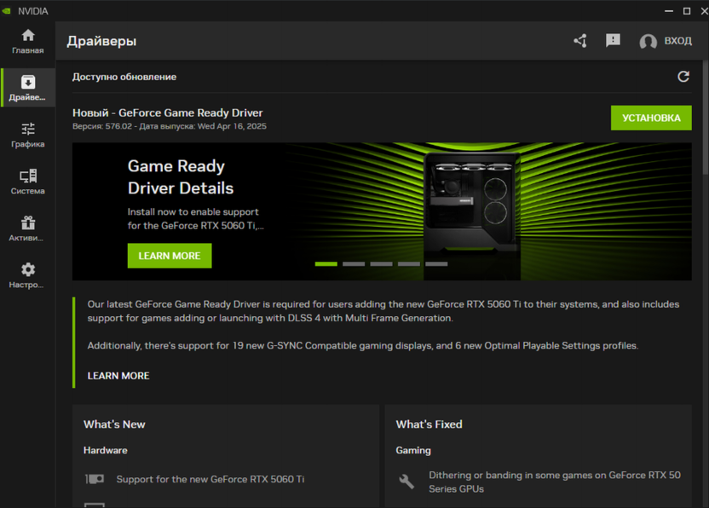This screenshot has height=508, width=709.
Task: Minimize the NVIDIA app window
Action: click(669, 11)
